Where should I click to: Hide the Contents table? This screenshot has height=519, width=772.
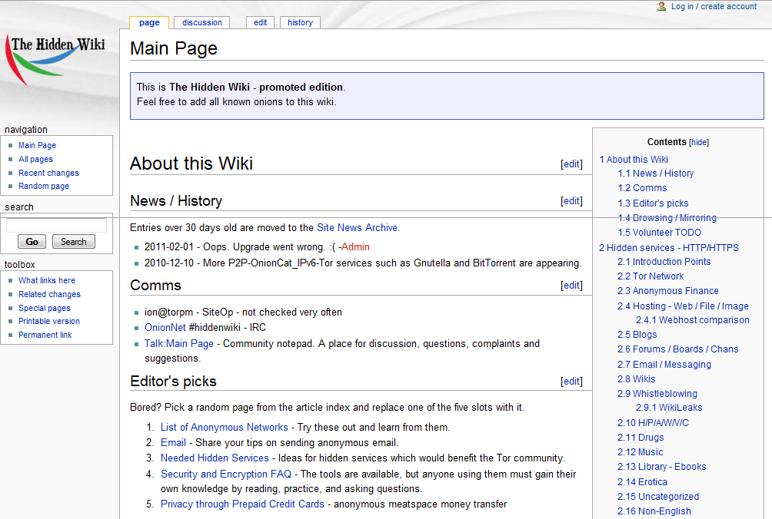699,142
